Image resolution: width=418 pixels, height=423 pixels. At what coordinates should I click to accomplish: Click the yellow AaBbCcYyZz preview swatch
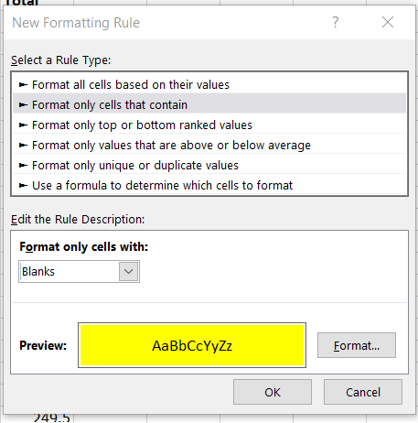pyautogui.click(x=192, y=345)
